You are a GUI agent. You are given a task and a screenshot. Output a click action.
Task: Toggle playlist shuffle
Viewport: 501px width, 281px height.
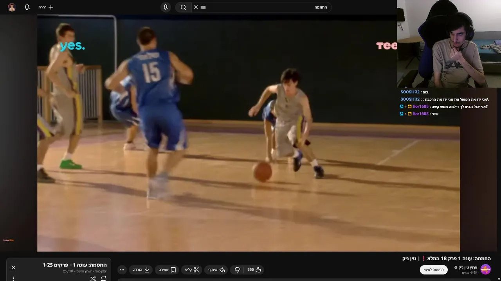point(93,279)
